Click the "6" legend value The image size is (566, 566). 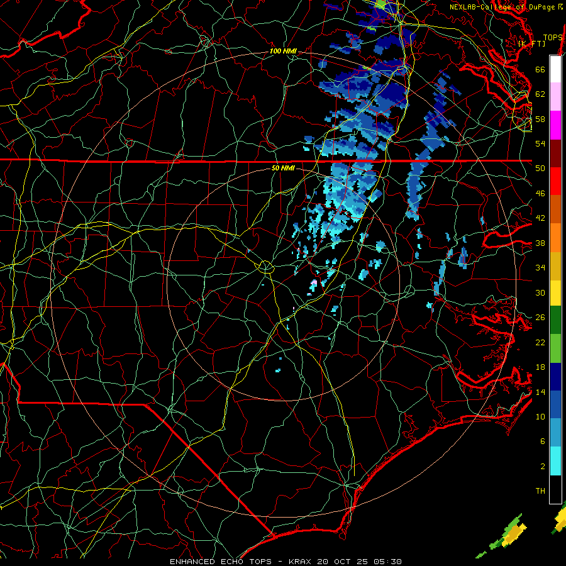coord(542,441)
